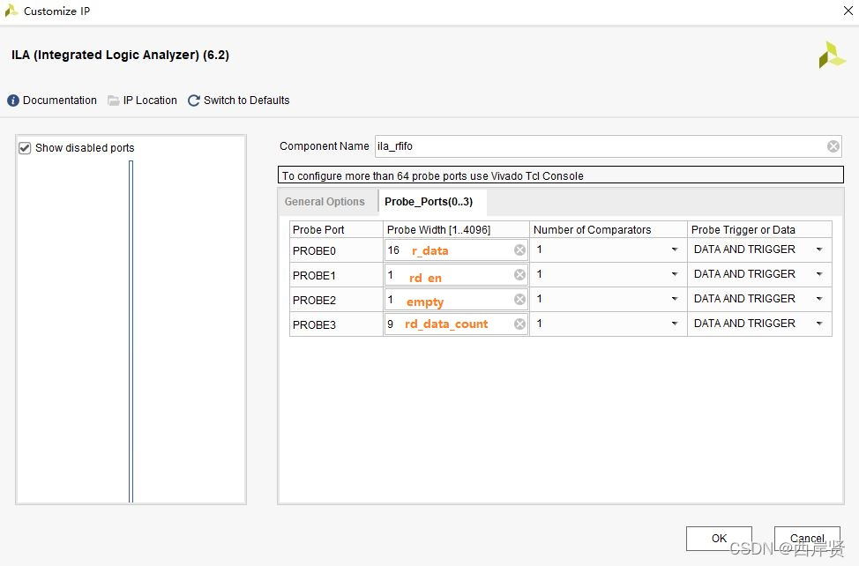
Task: Click the Probe Width [1..4096] column header
Action: click(x=456, y=230)
